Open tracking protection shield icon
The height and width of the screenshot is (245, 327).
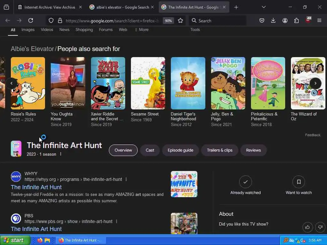(x=51, y=20)
